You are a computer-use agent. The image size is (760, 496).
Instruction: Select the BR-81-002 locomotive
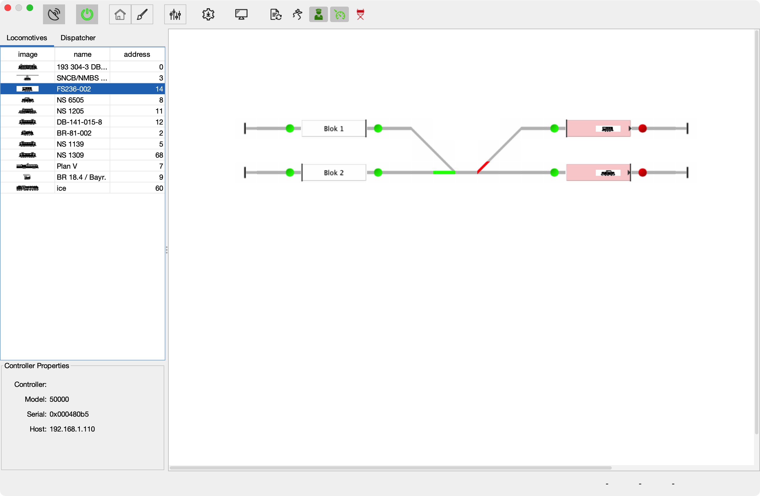click(x=83, y=133)
